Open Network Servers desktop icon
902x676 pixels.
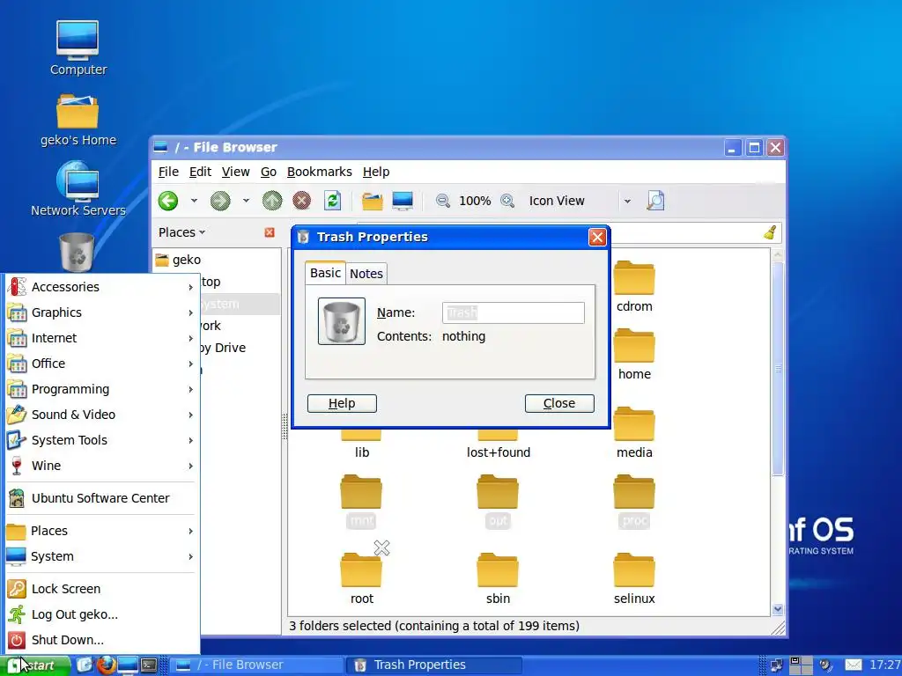[x=78, y=188]
